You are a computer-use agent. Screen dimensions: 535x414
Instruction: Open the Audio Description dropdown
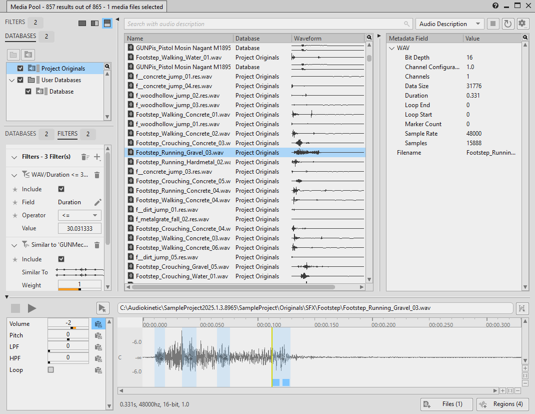[449, 24]
